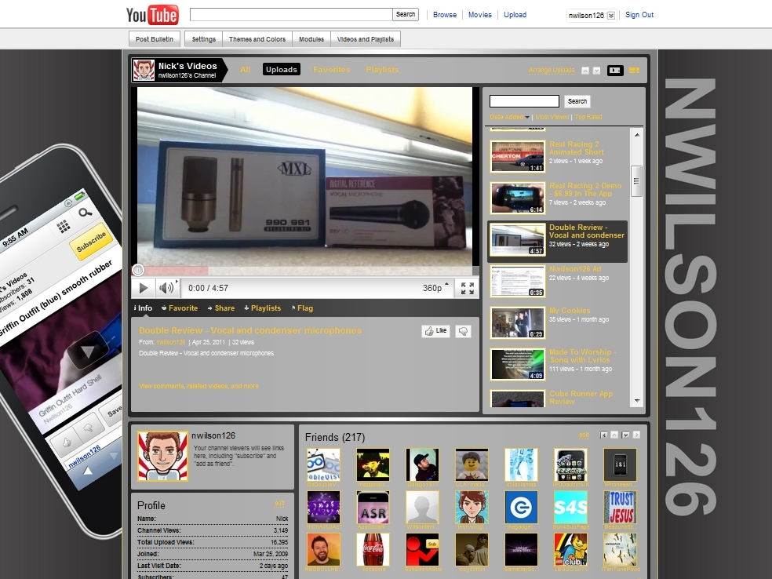Select the Uploads tab
This screenshot has width=772, height=579.
pyautogui.click(x=281, y=69)
